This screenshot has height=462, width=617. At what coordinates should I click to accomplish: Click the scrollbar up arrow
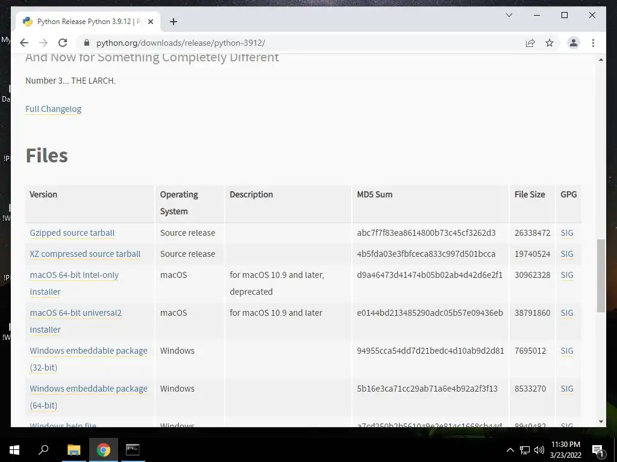coord(601,60)
